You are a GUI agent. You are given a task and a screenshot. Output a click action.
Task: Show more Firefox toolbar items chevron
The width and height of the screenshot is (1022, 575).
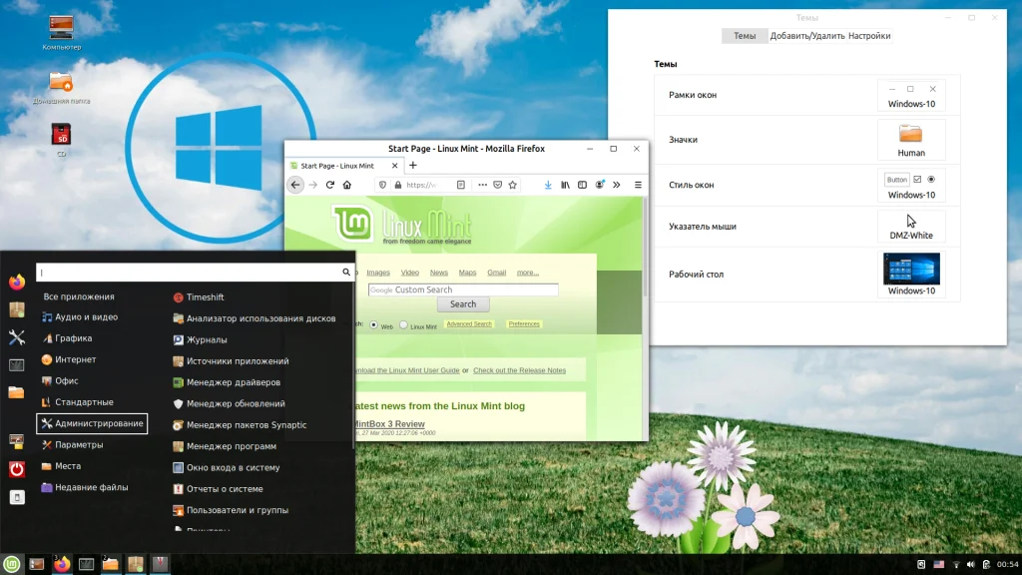click(x=617, y=185)
